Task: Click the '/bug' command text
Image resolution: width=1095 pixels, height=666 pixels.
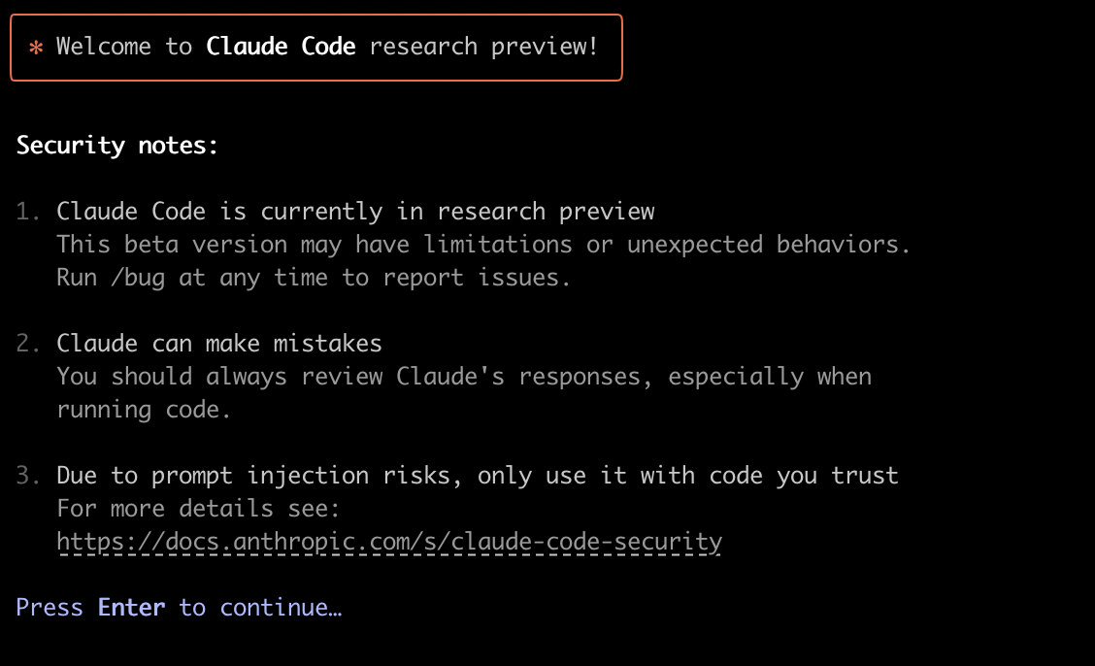Action: pos(138,278)
